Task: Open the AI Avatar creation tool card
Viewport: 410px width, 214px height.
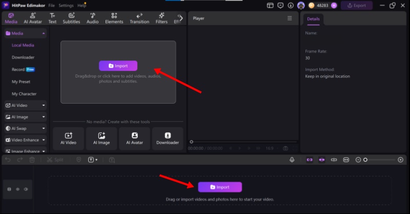Action: pos(134,139)
